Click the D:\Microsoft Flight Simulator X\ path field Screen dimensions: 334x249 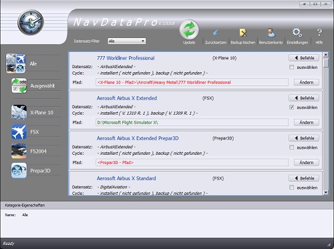192,122
